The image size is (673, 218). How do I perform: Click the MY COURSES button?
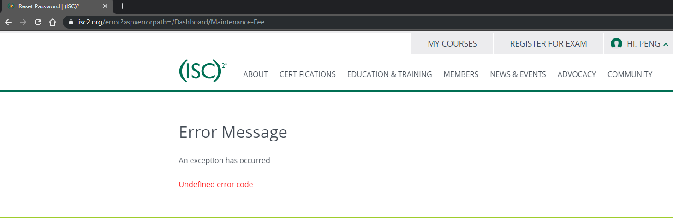pyautogui.click(x=452, y=44)
